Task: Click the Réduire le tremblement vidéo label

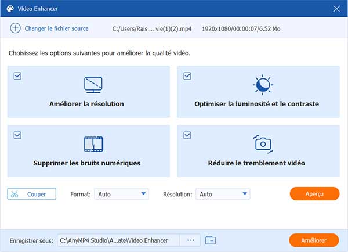Action: (256, 163)
